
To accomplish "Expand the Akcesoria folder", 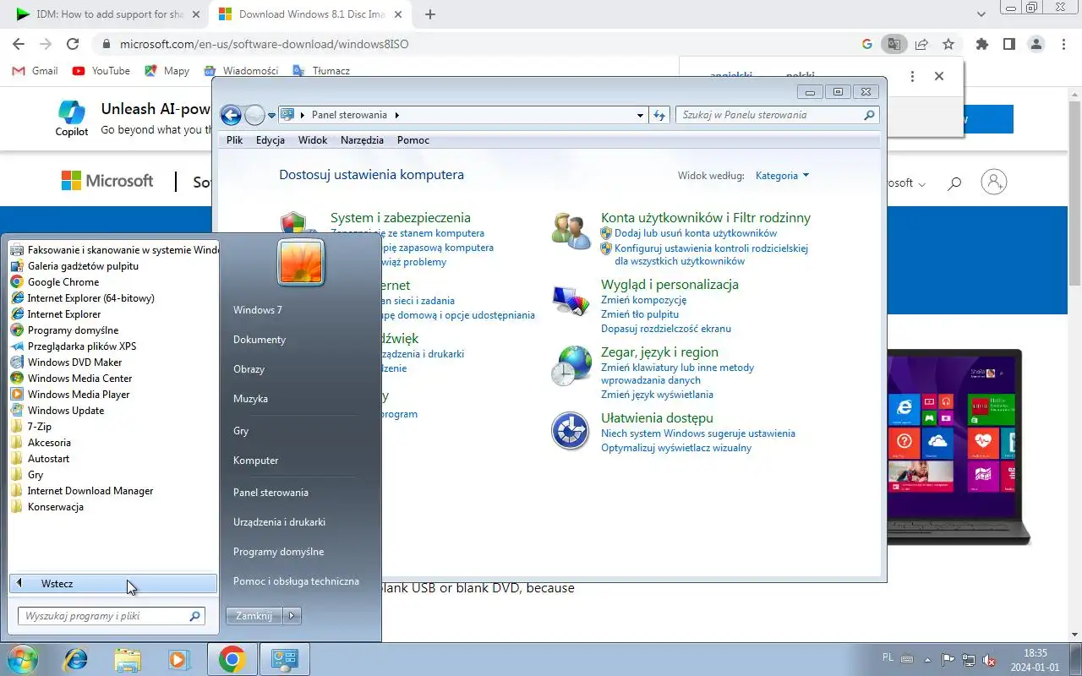I will [41, 443].
